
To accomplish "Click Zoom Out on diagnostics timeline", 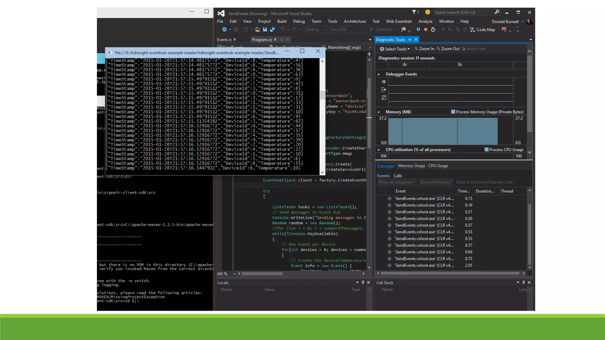I will click(x=448, y=49).
